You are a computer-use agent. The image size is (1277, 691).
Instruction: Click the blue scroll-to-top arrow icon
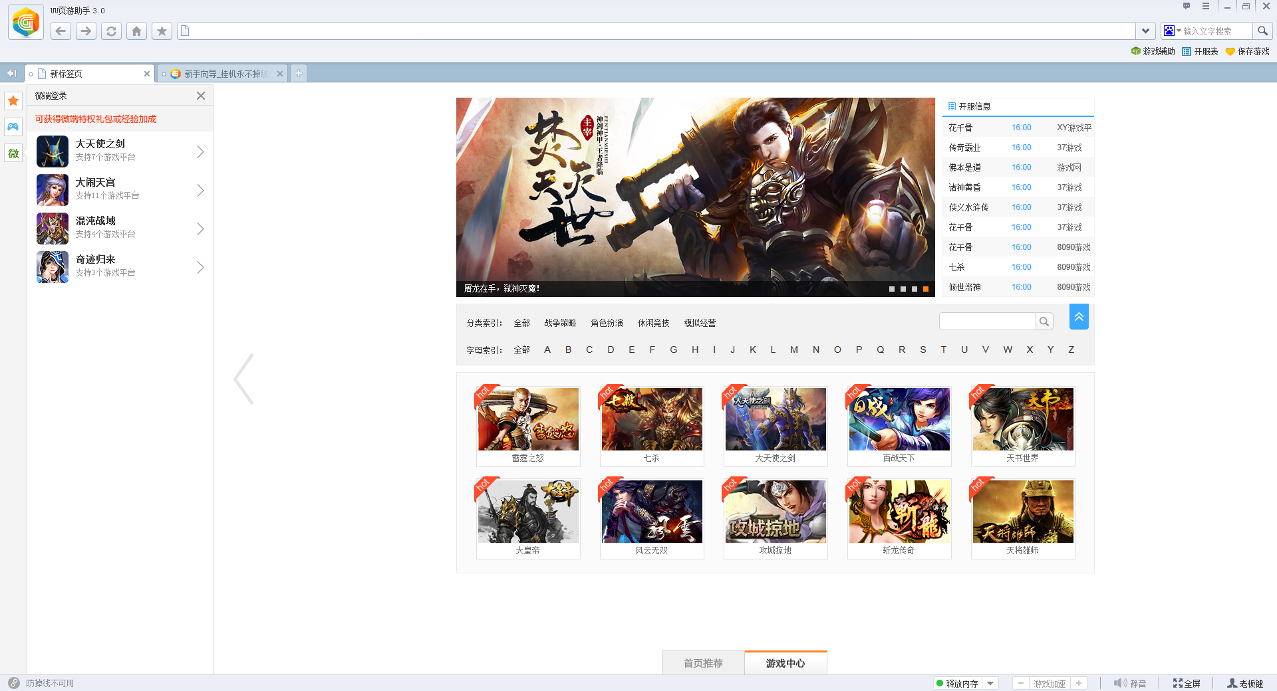1079,317
